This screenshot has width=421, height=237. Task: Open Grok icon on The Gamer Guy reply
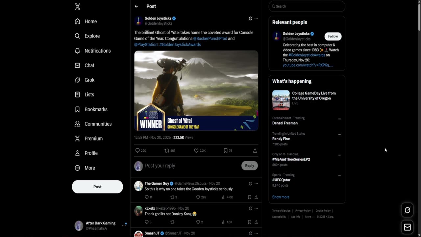point(250,183)
